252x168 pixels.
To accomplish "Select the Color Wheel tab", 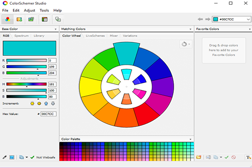I will (x=72, y=36).
